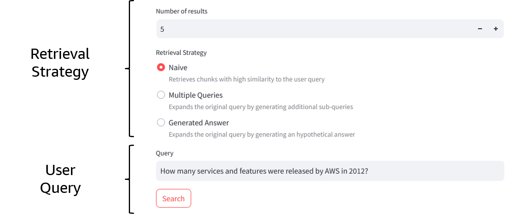Click the 'Multiple Queries' option label text
This screenshot has height=217, width=528.
(195, 95)
